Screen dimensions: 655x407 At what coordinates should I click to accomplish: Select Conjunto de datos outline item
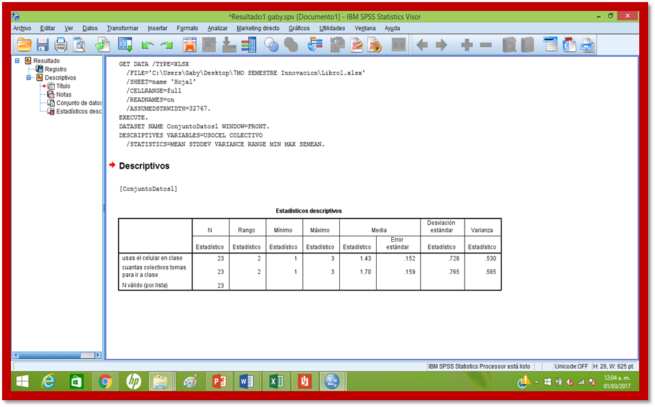tap(79, 103)
